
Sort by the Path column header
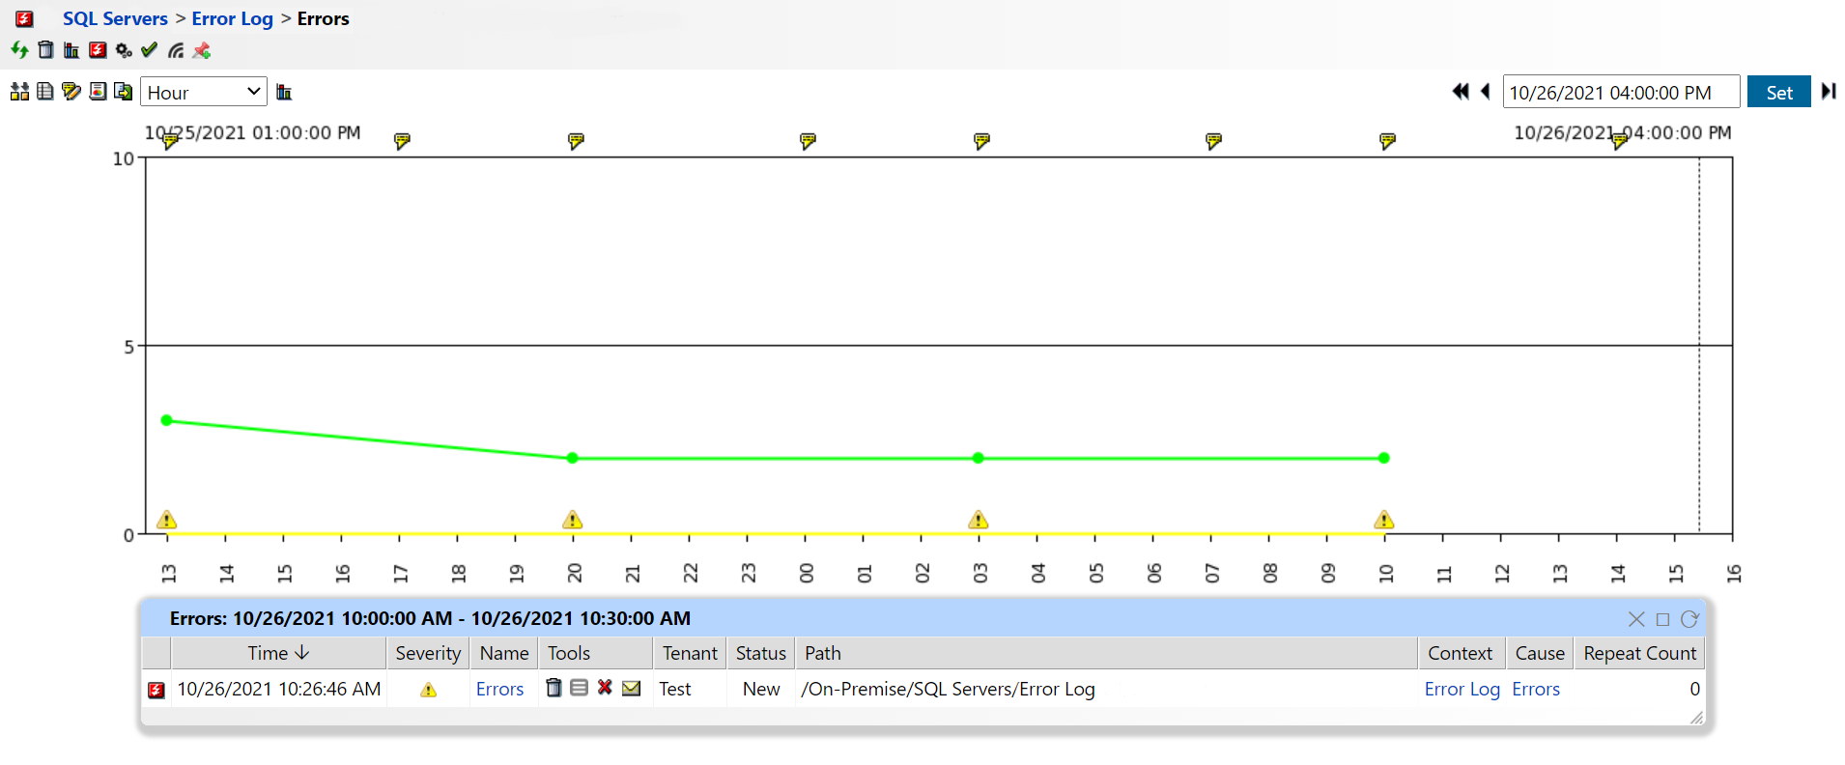(1106, 653)
